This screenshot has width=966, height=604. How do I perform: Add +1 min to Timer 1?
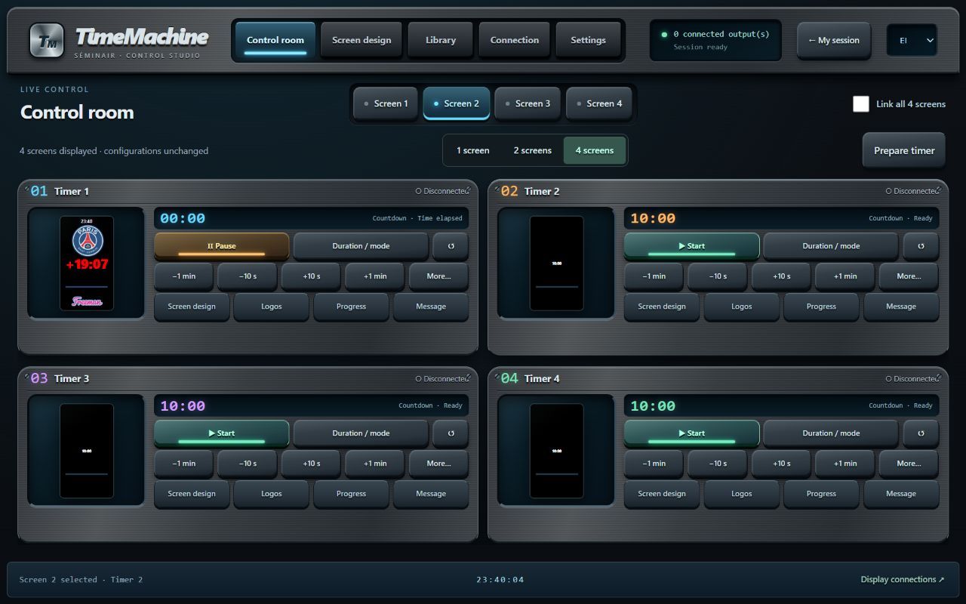375,276
